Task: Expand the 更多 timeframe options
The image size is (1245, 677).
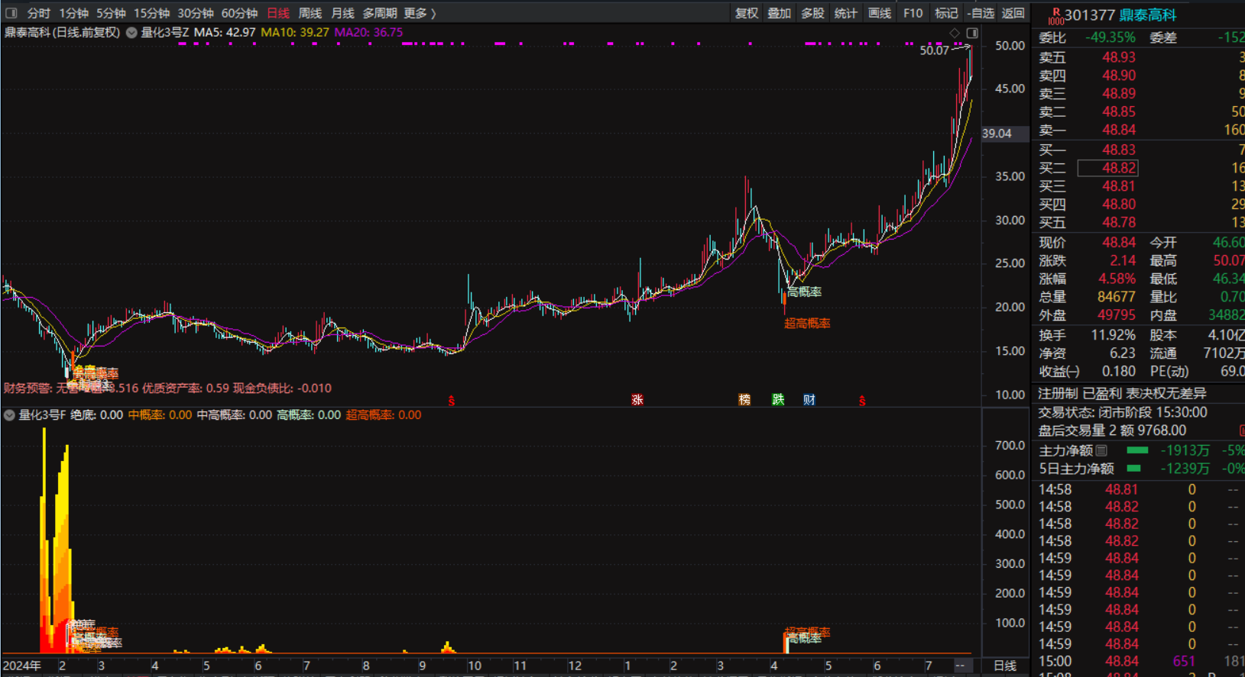Action: pyautogui.click(x=419, y=13)
